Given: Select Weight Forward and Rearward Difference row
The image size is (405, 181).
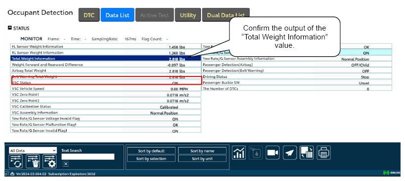Looking at the screenshot, I should pyautogui.click(x=106, y=65).
